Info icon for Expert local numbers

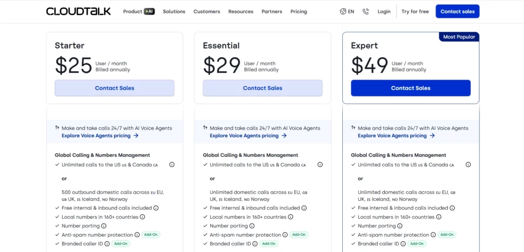click(439, 217)
